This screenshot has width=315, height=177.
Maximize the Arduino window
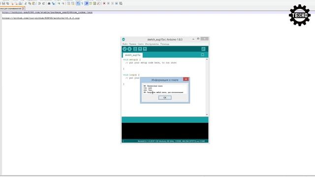click(198, 39)
